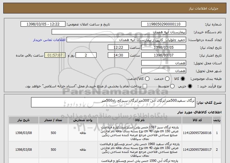Tick the اسناد خزانه اسلامی payment checkbox
This screenshot has height=163, width=230.
145,86
